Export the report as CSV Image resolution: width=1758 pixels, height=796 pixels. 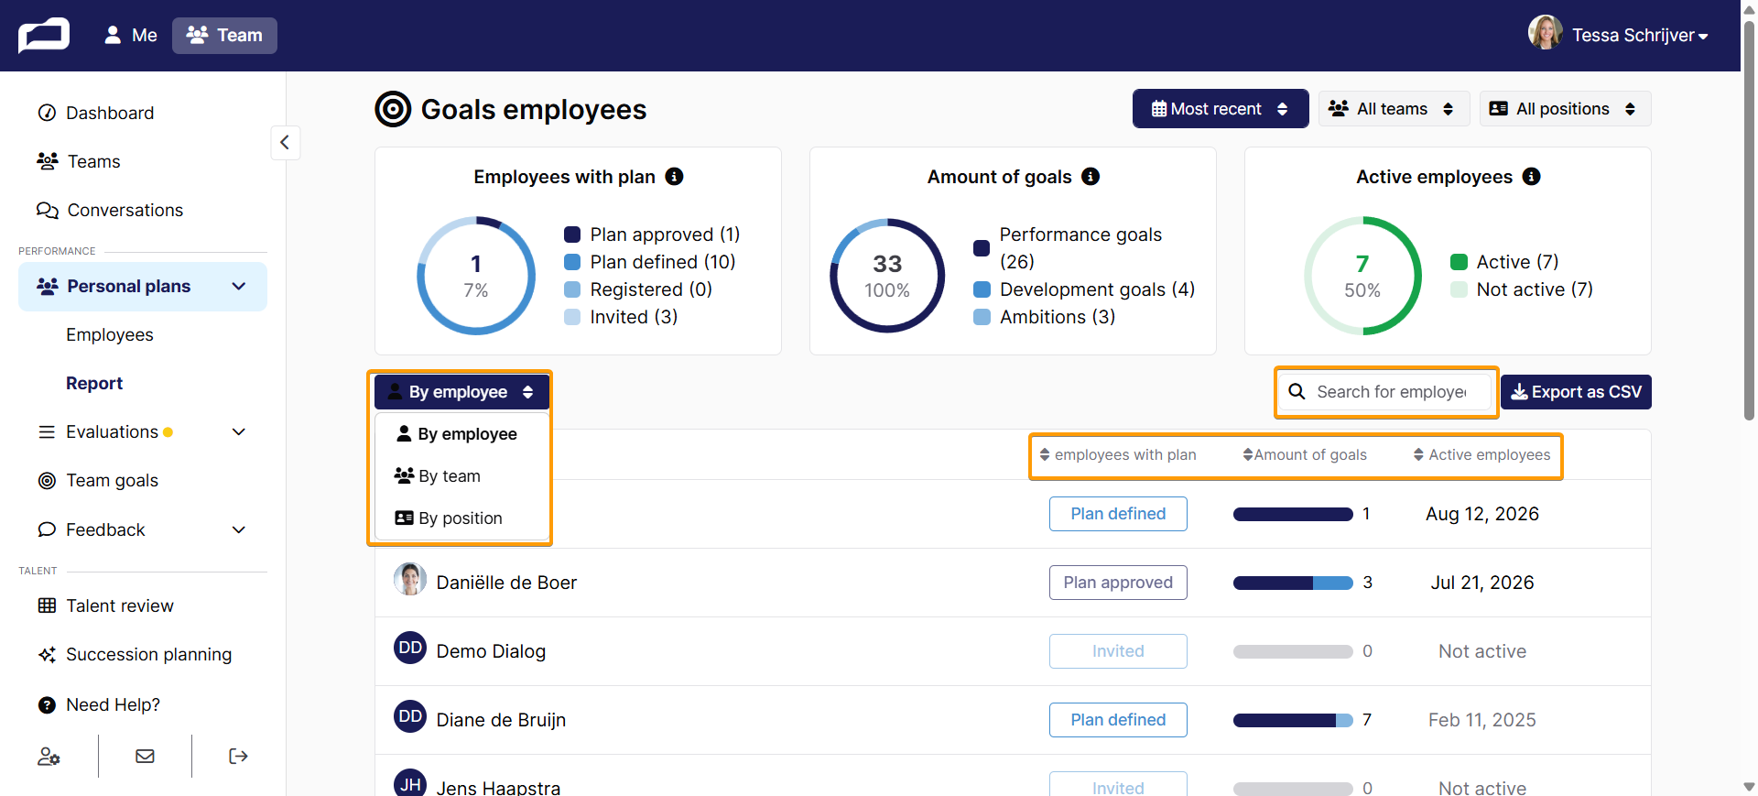(x=1576, y=392)
